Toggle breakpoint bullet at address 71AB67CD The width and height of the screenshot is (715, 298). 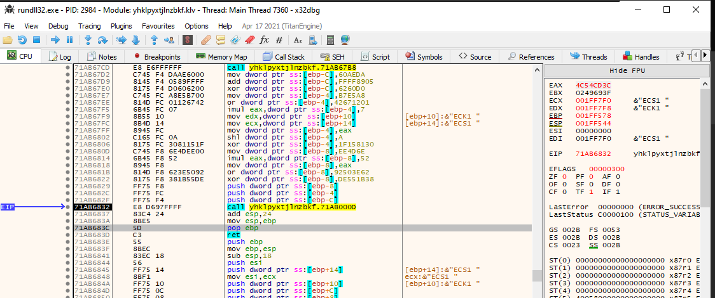click(68, 67)
